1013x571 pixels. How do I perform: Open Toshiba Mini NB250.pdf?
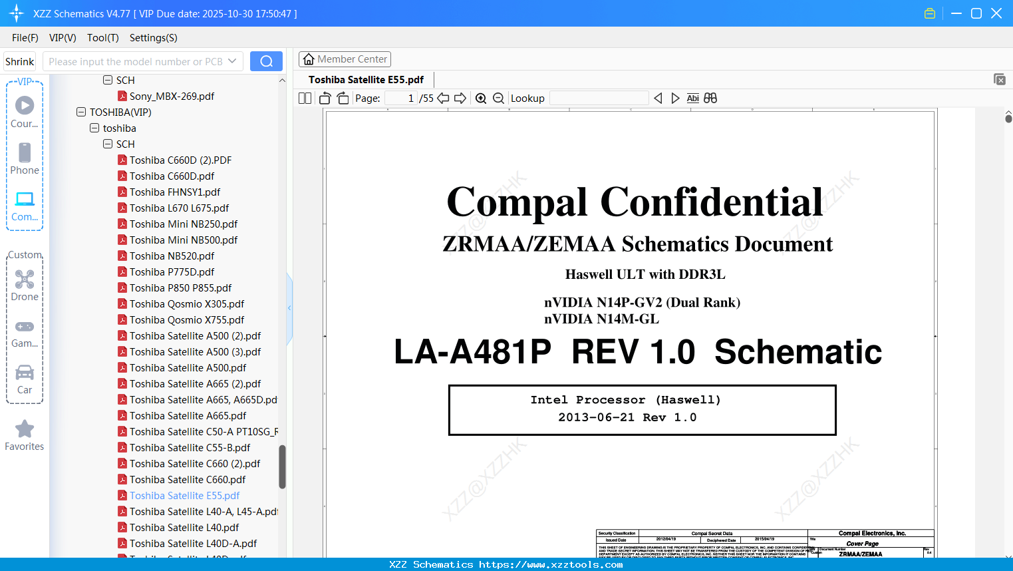pos(178,224)
